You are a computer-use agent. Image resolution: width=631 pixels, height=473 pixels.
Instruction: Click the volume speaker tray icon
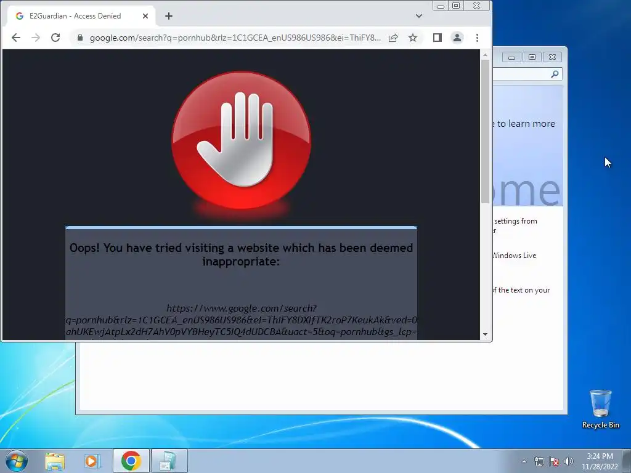(569, 461)
